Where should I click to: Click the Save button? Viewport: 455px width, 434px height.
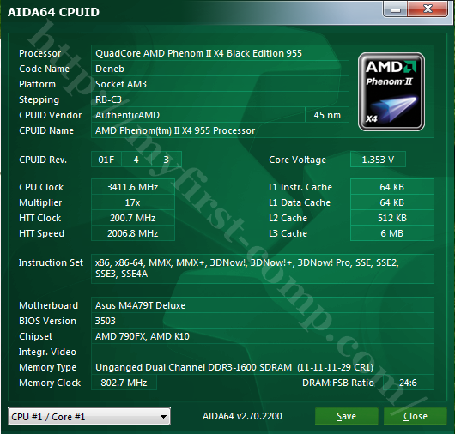(x=347, y=416)
